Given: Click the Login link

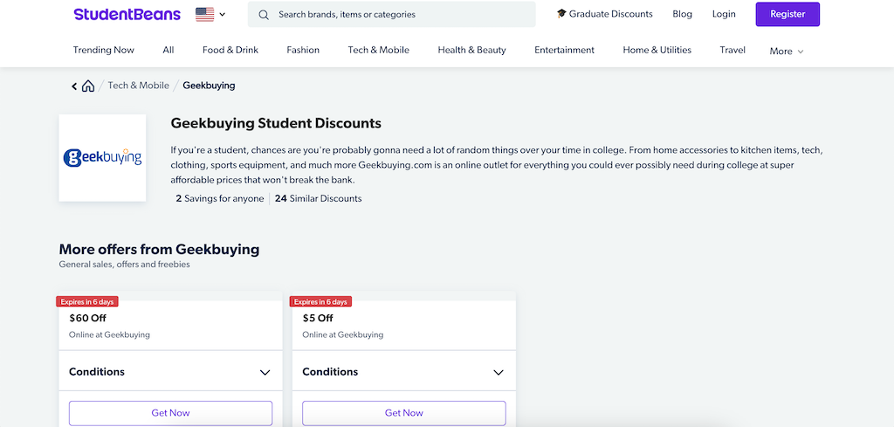Looking at the screenshot, I should coord(724,14).
